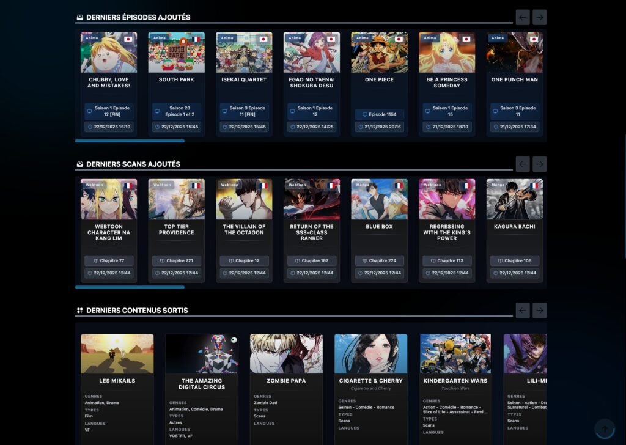Click Chapitre 77 button
Viewport: 626px width, 445px height.
(x=109, y=260)
